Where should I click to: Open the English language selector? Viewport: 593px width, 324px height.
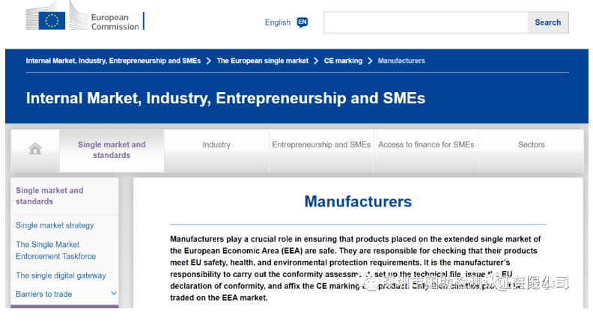[x=277, y=22]
